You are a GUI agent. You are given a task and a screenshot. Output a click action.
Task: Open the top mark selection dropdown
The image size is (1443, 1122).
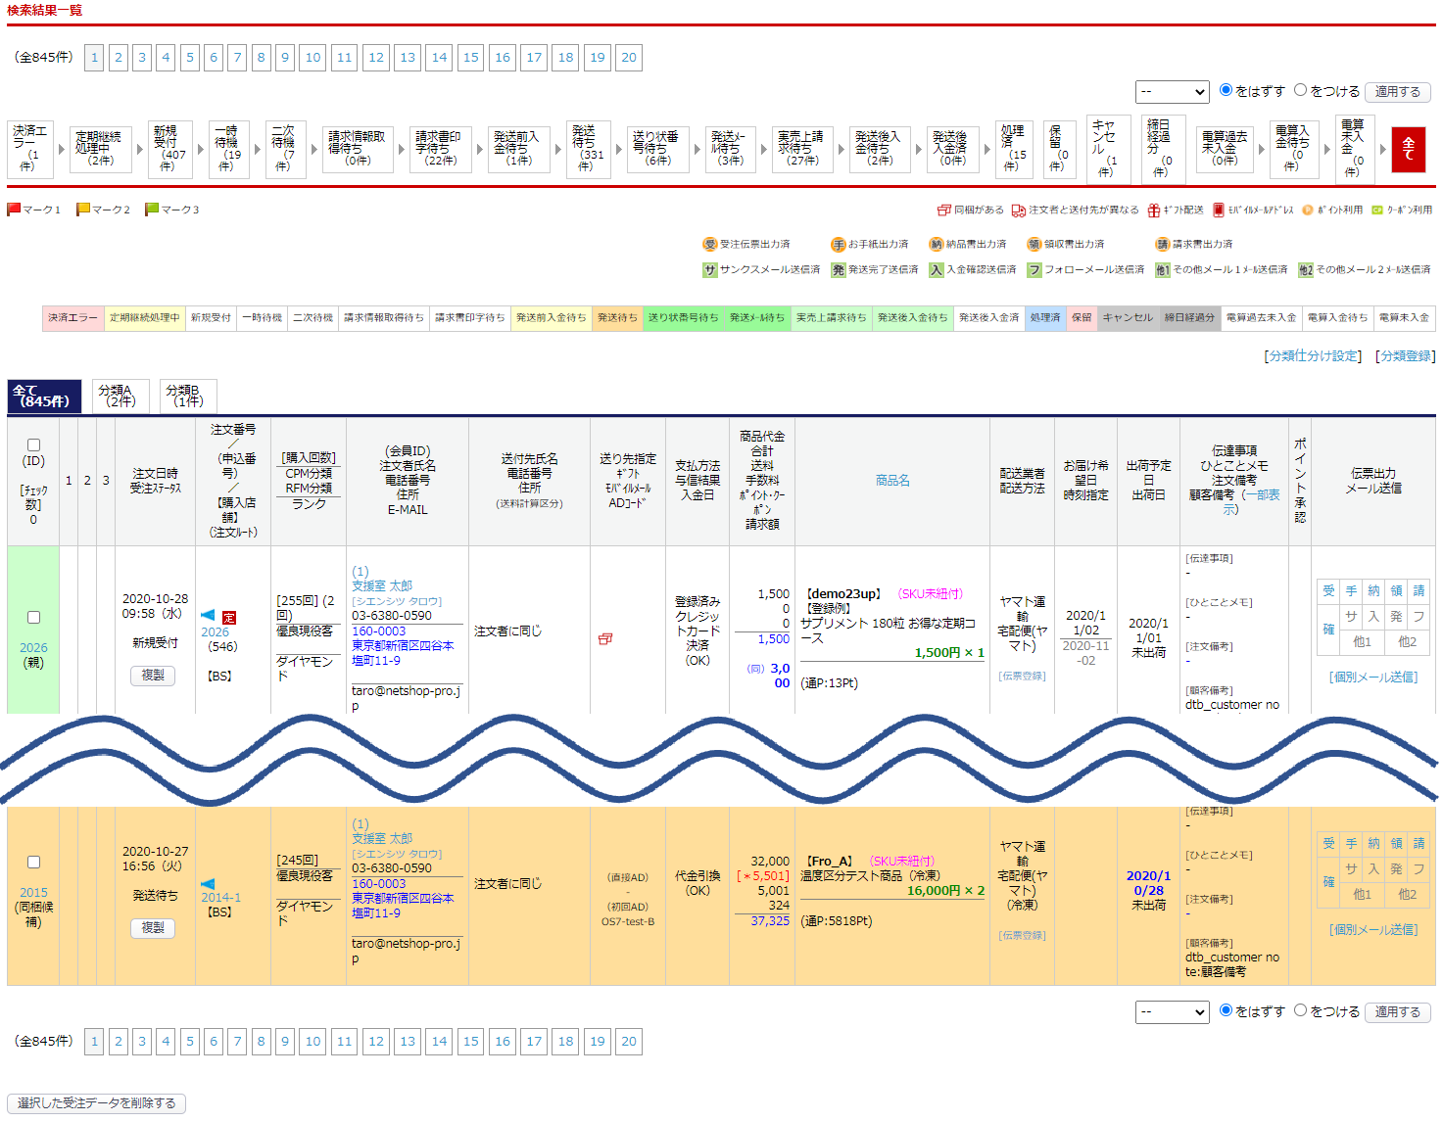[1172, 92]
